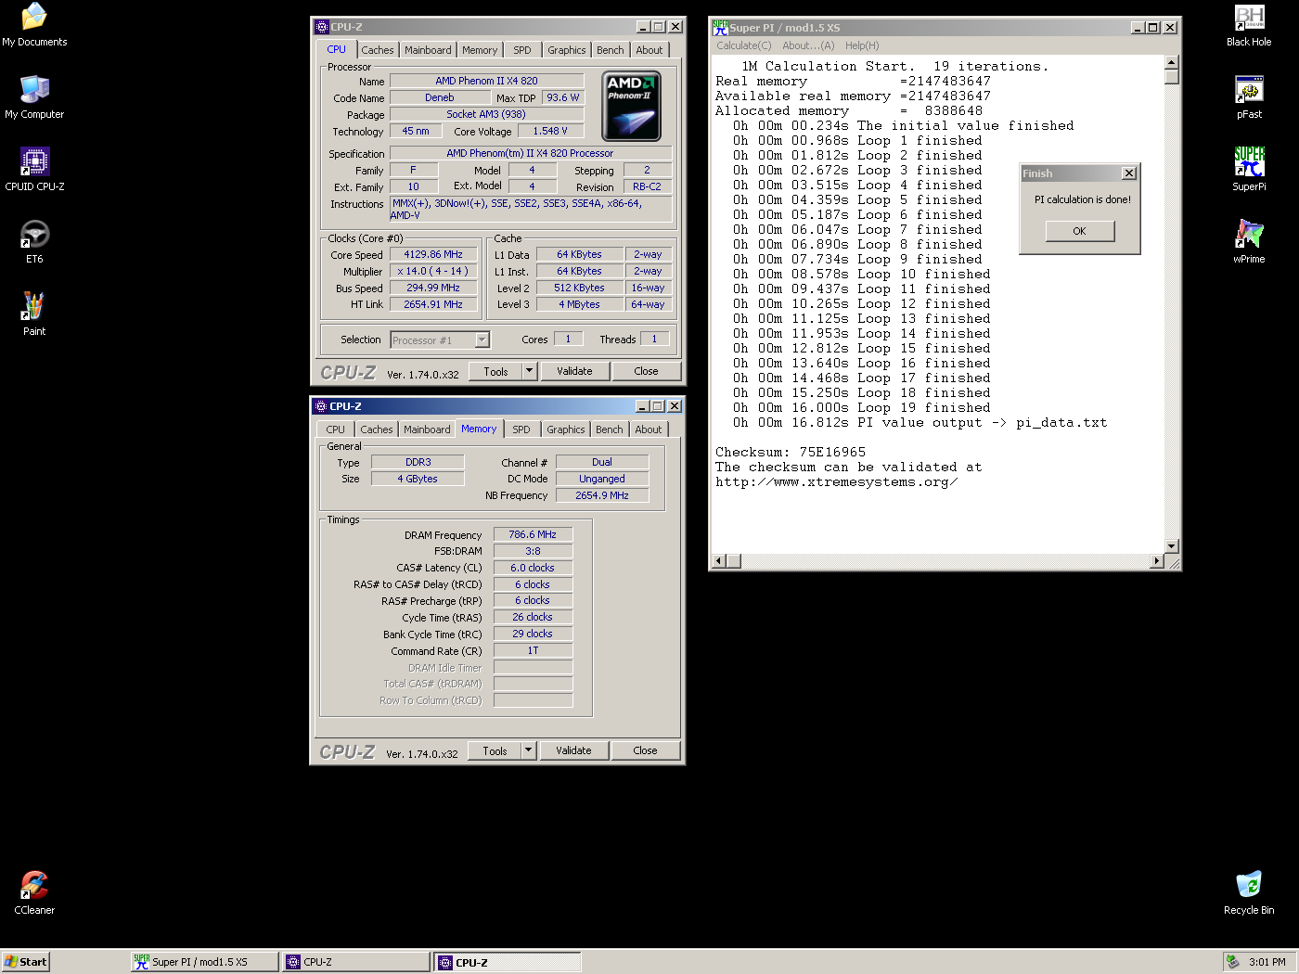Click Super PI vertical scrollbar down arrow
Screen dimensions: 1299x974
[1171, 546]
